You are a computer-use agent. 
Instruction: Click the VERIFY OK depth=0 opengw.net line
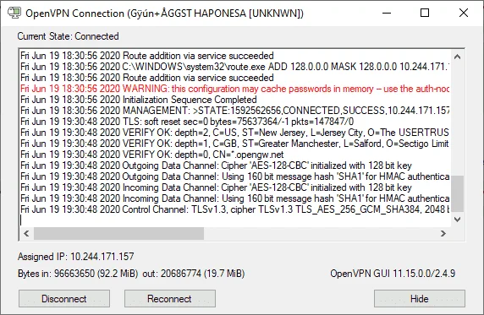pos(151,155)
